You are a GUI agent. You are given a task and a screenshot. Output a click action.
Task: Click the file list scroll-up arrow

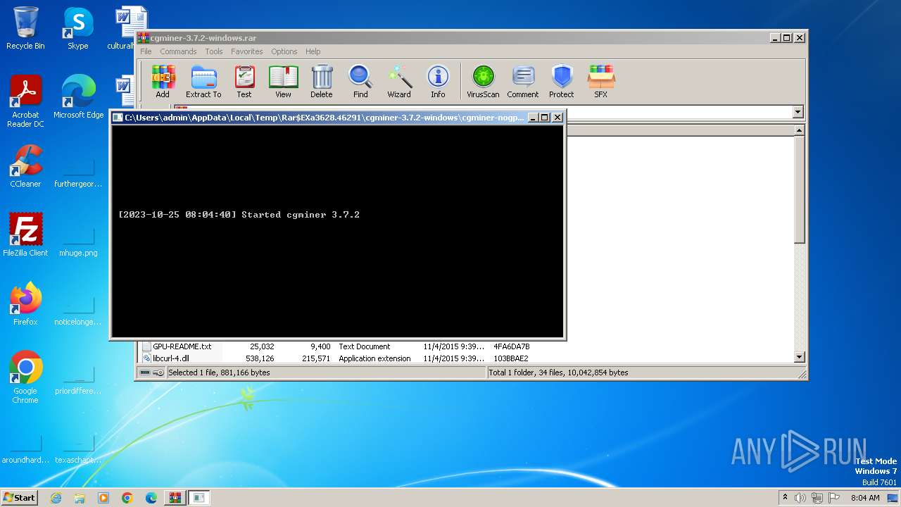coord(799,130)
